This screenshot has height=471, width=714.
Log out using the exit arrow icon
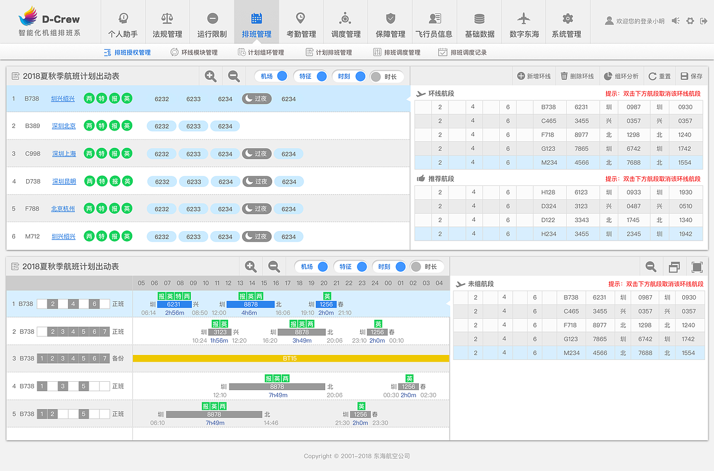[704, 21]
